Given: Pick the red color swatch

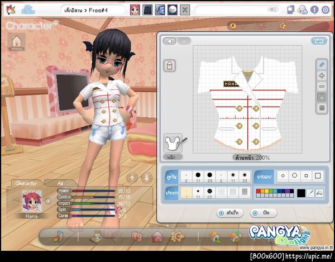Looking at the screenshot, I should (259, 191).
